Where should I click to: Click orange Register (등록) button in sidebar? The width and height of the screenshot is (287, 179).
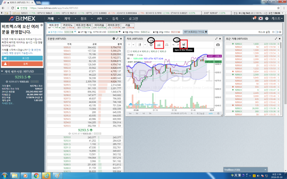click(22, 64)
